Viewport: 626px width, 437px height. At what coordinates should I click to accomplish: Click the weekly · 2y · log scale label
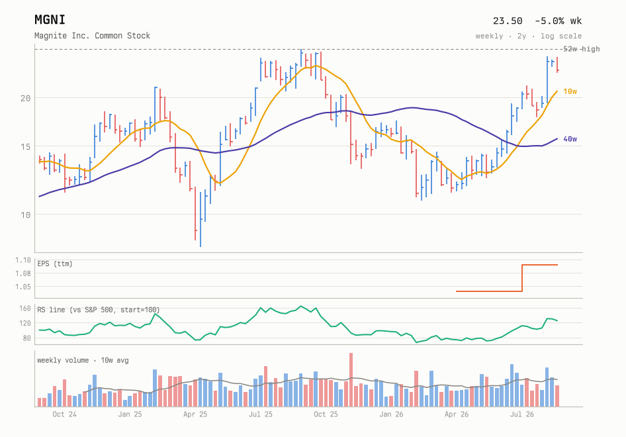(529, 36)
